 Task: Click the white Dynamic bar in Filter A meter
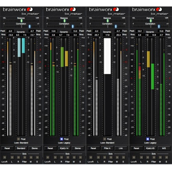(x=107, y=56)
